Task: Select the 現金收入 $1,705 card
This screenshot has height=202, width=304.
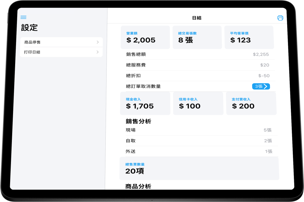Action: pos(145,103)
